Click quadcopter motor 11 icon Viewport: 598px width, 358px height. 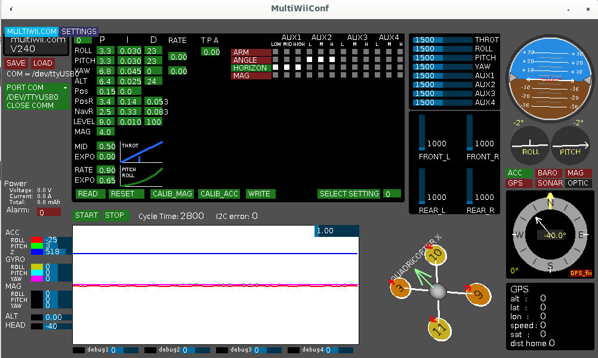point(439,328)
